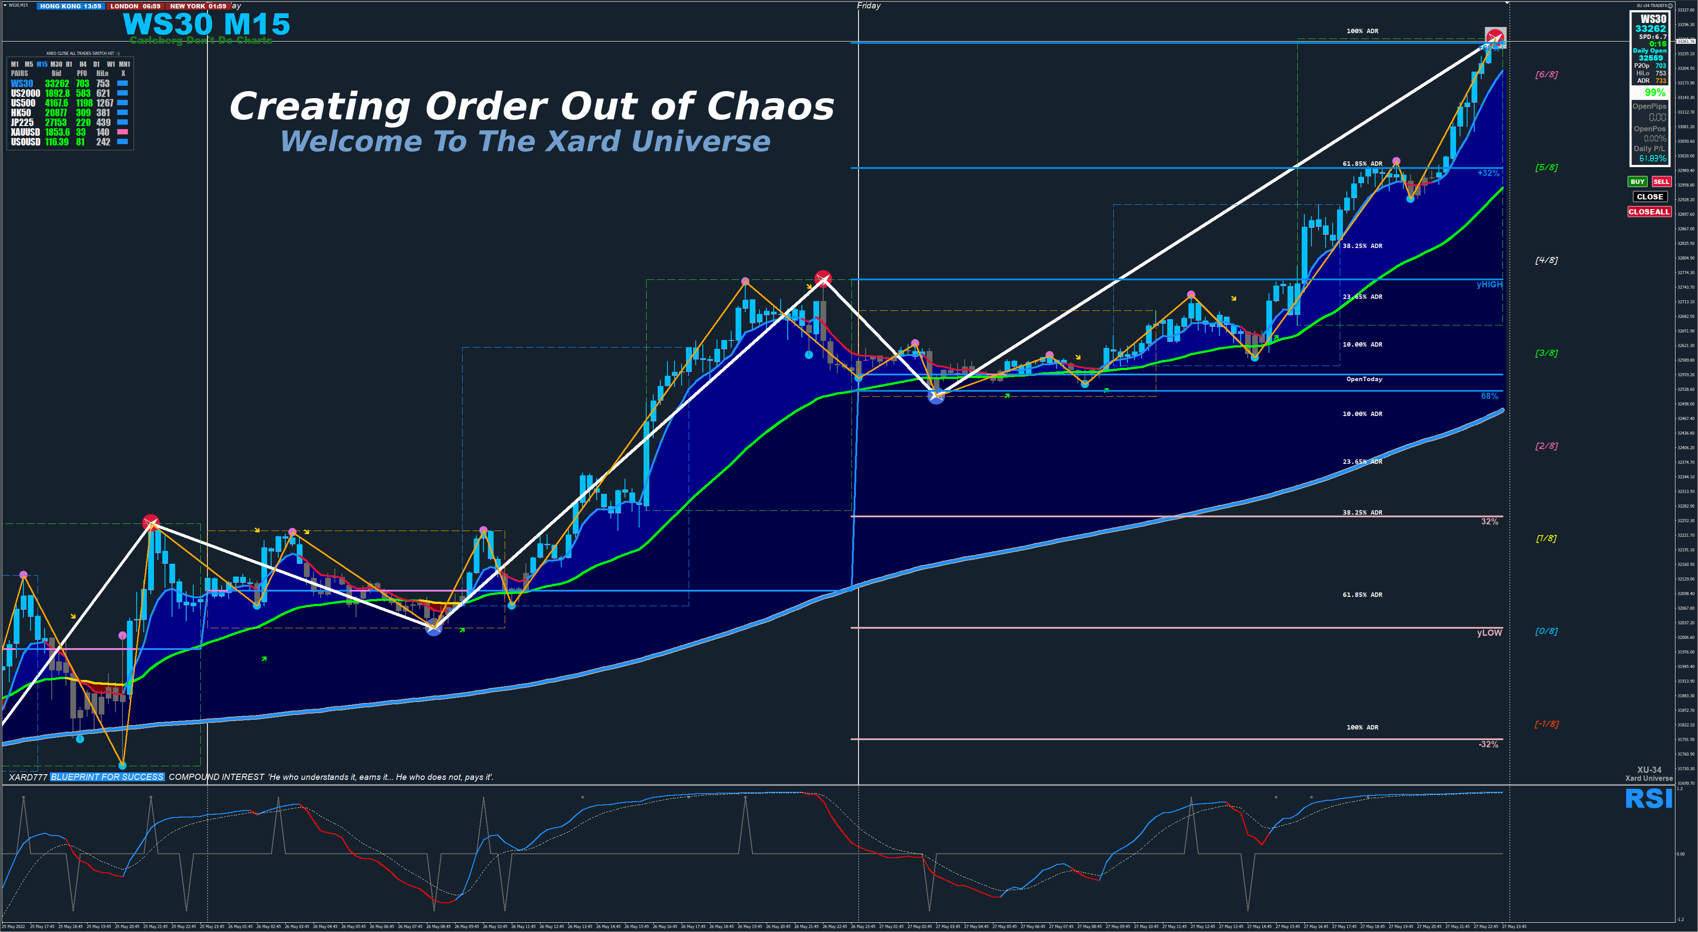The width and height of the screenshot is (1698, 932).
Task: Select JP225 in the pairs list
Action: (22, 122)
